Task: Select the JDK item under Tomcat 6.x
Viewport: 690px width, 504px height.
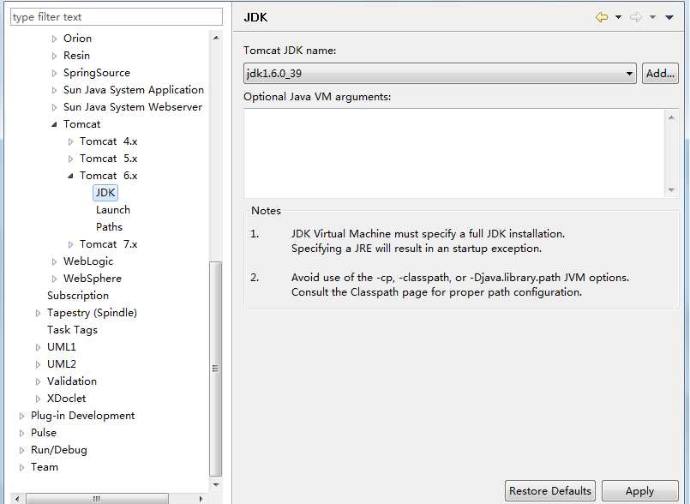Action: (x=105, y=193)
